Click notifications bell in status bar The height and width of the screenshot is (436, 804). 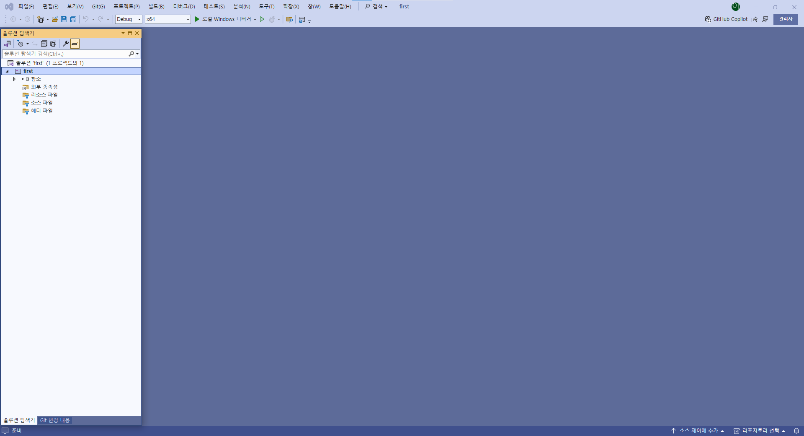(x=796, y=431)
